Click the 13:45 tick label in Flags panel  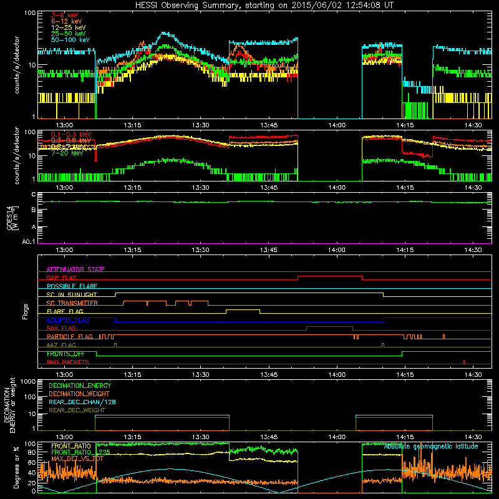coord(269,375)
